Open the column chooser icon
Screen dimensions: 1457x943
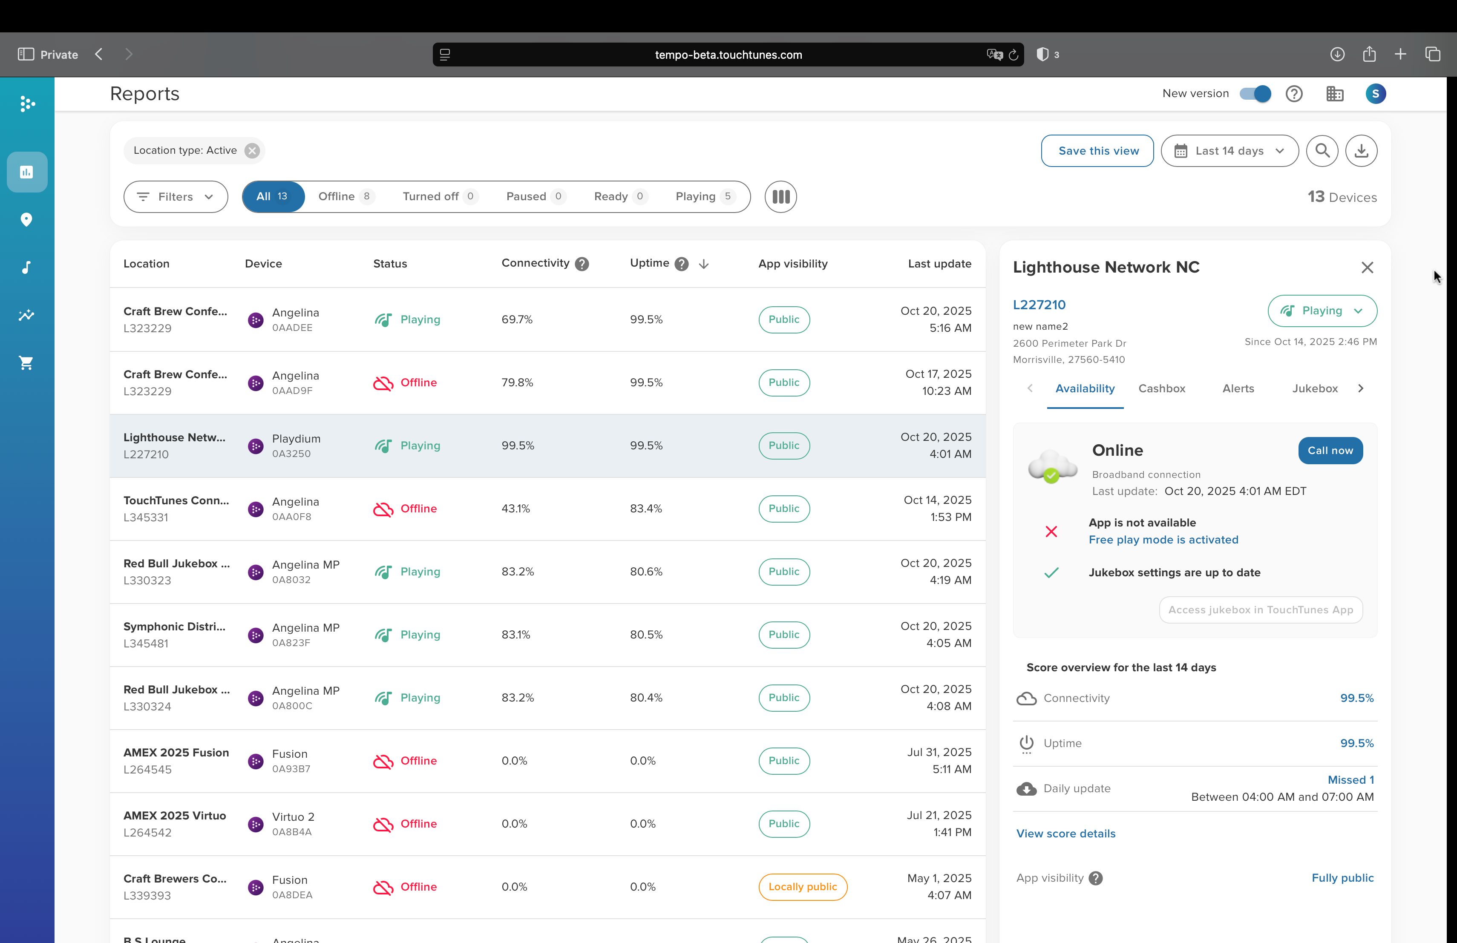780,196
